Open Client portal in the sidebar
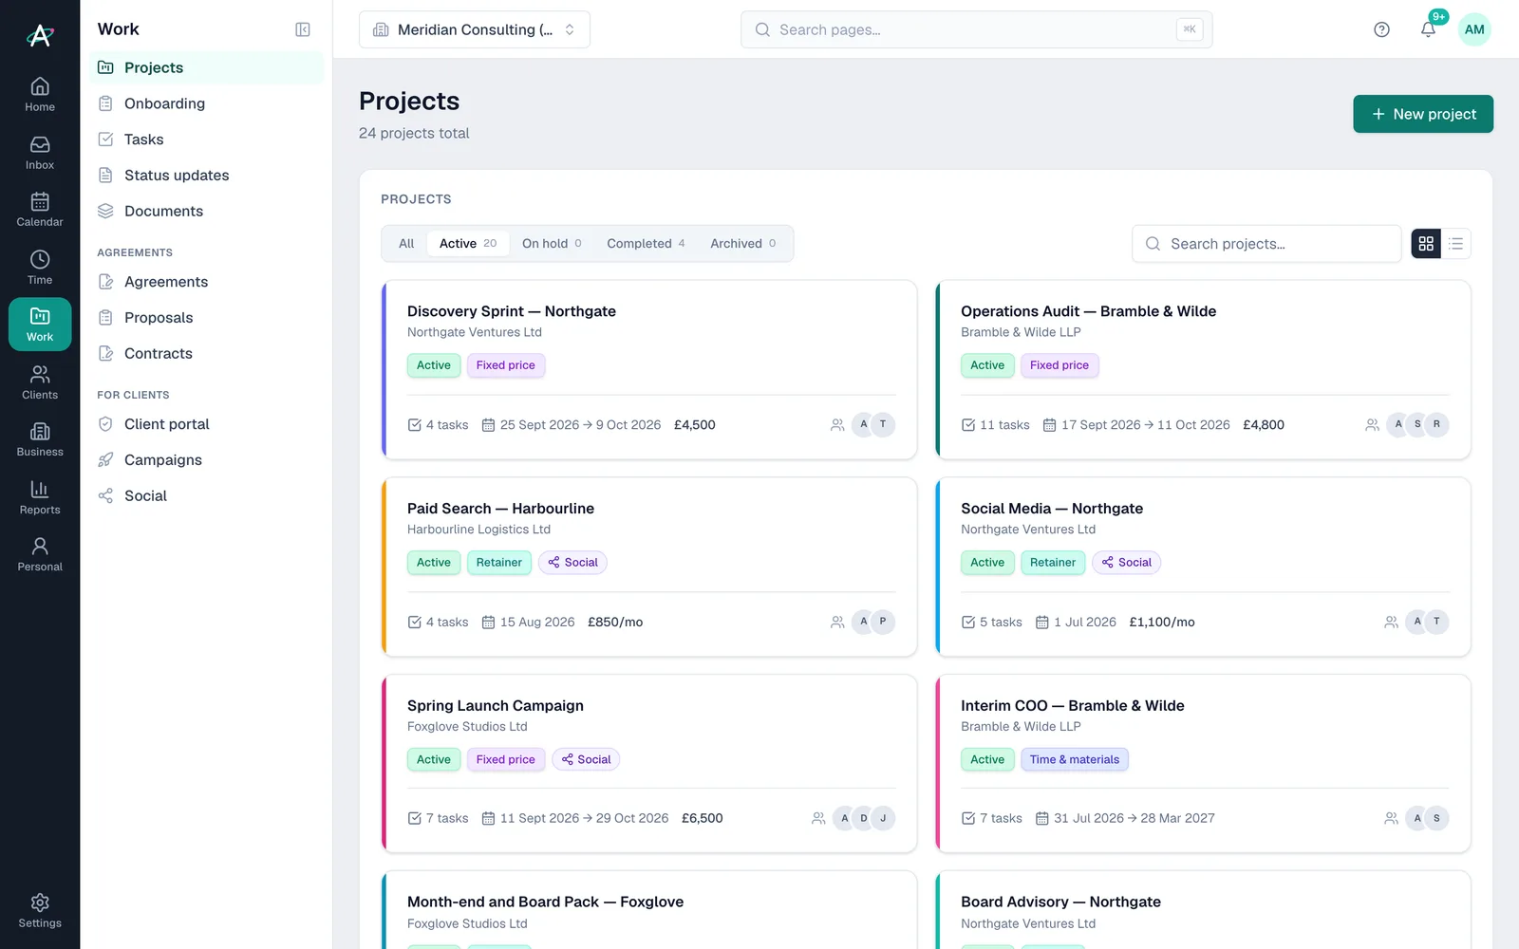The width and height of the screenshot is (1519, 949). (207, 424)
